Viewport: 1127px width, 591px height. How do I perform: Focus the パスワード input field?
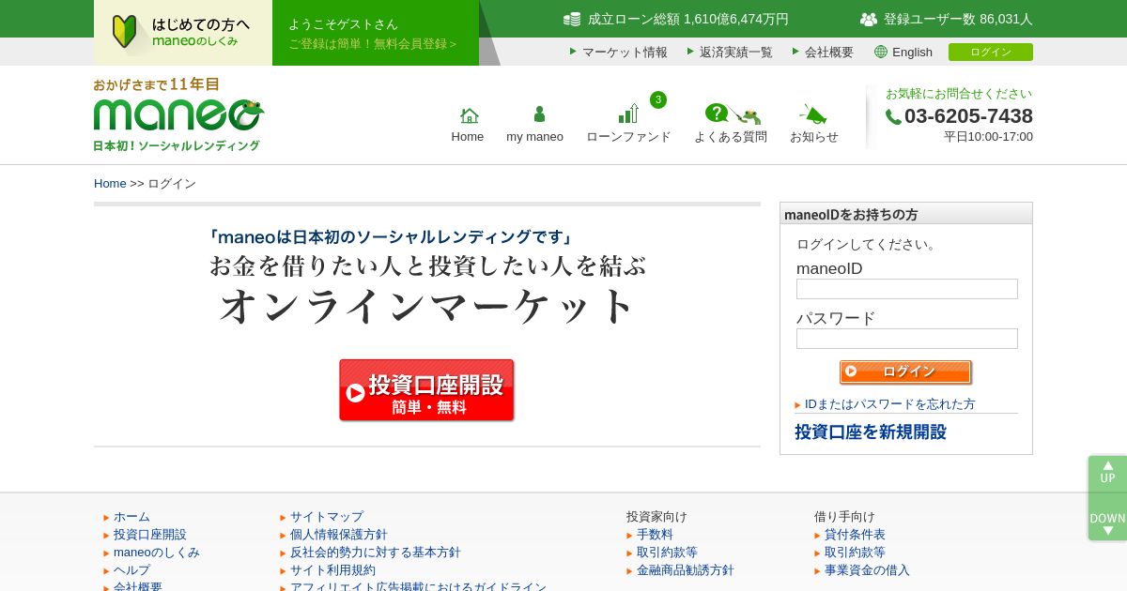[x=907, y=339]
